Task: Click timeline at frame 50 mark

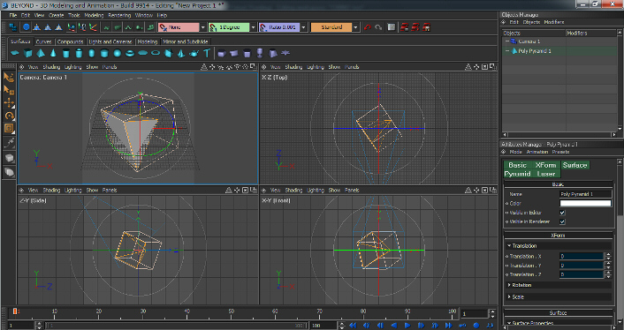Action: coord(232,313)
